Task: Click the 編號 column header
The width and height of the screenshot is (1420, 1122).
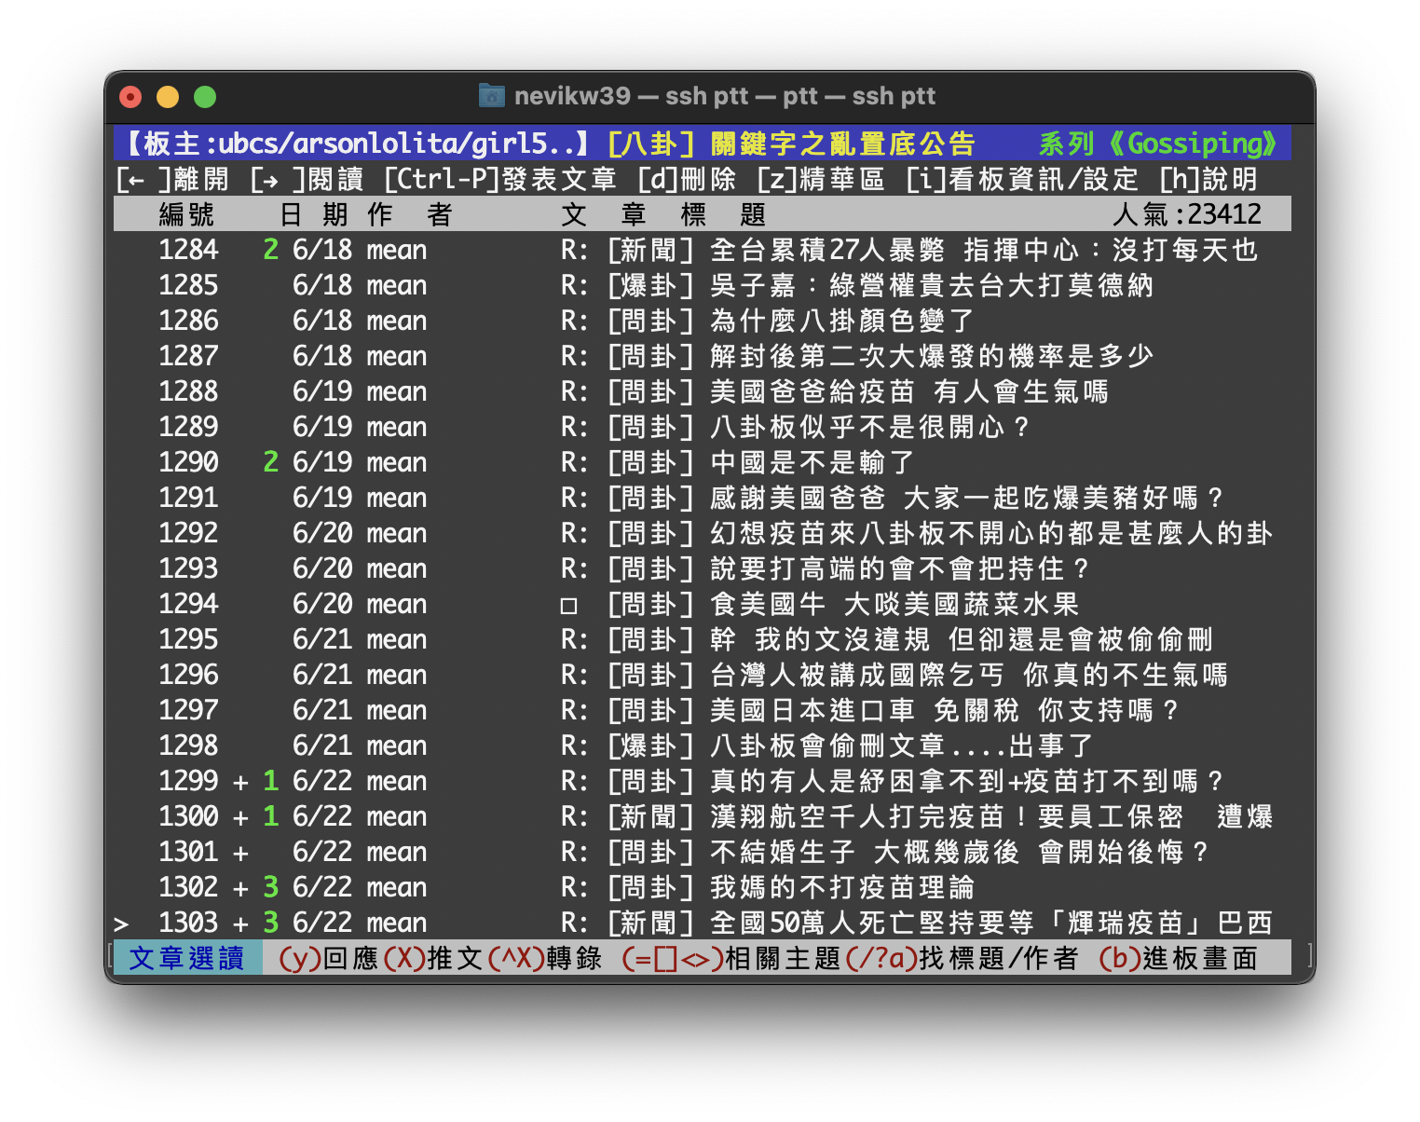Action: pyautogui.click(x=186, y=214)
